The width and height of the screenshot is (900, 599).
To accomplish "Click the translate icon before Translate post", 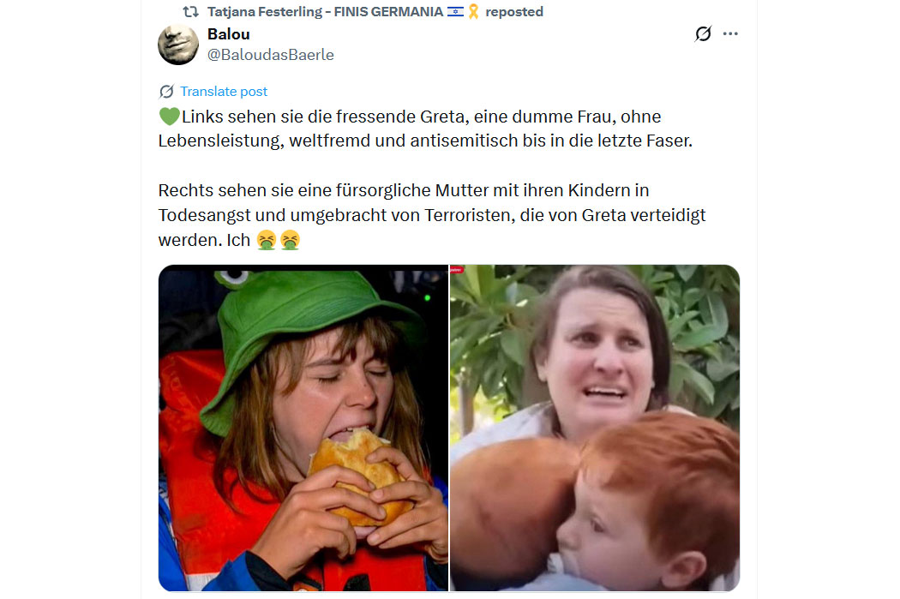I will [166, 92].
